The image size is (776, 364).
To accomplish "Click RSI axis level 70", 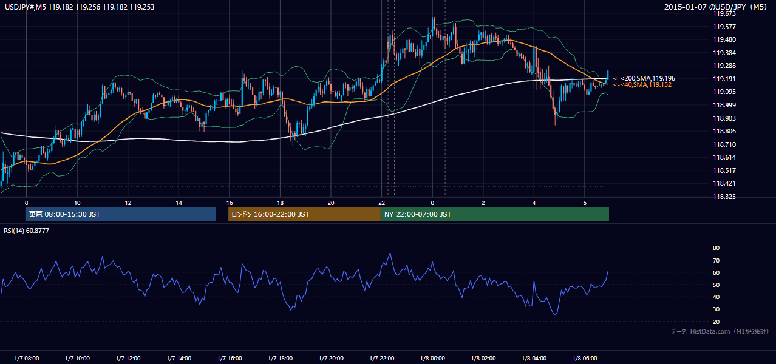I will 716,260.
